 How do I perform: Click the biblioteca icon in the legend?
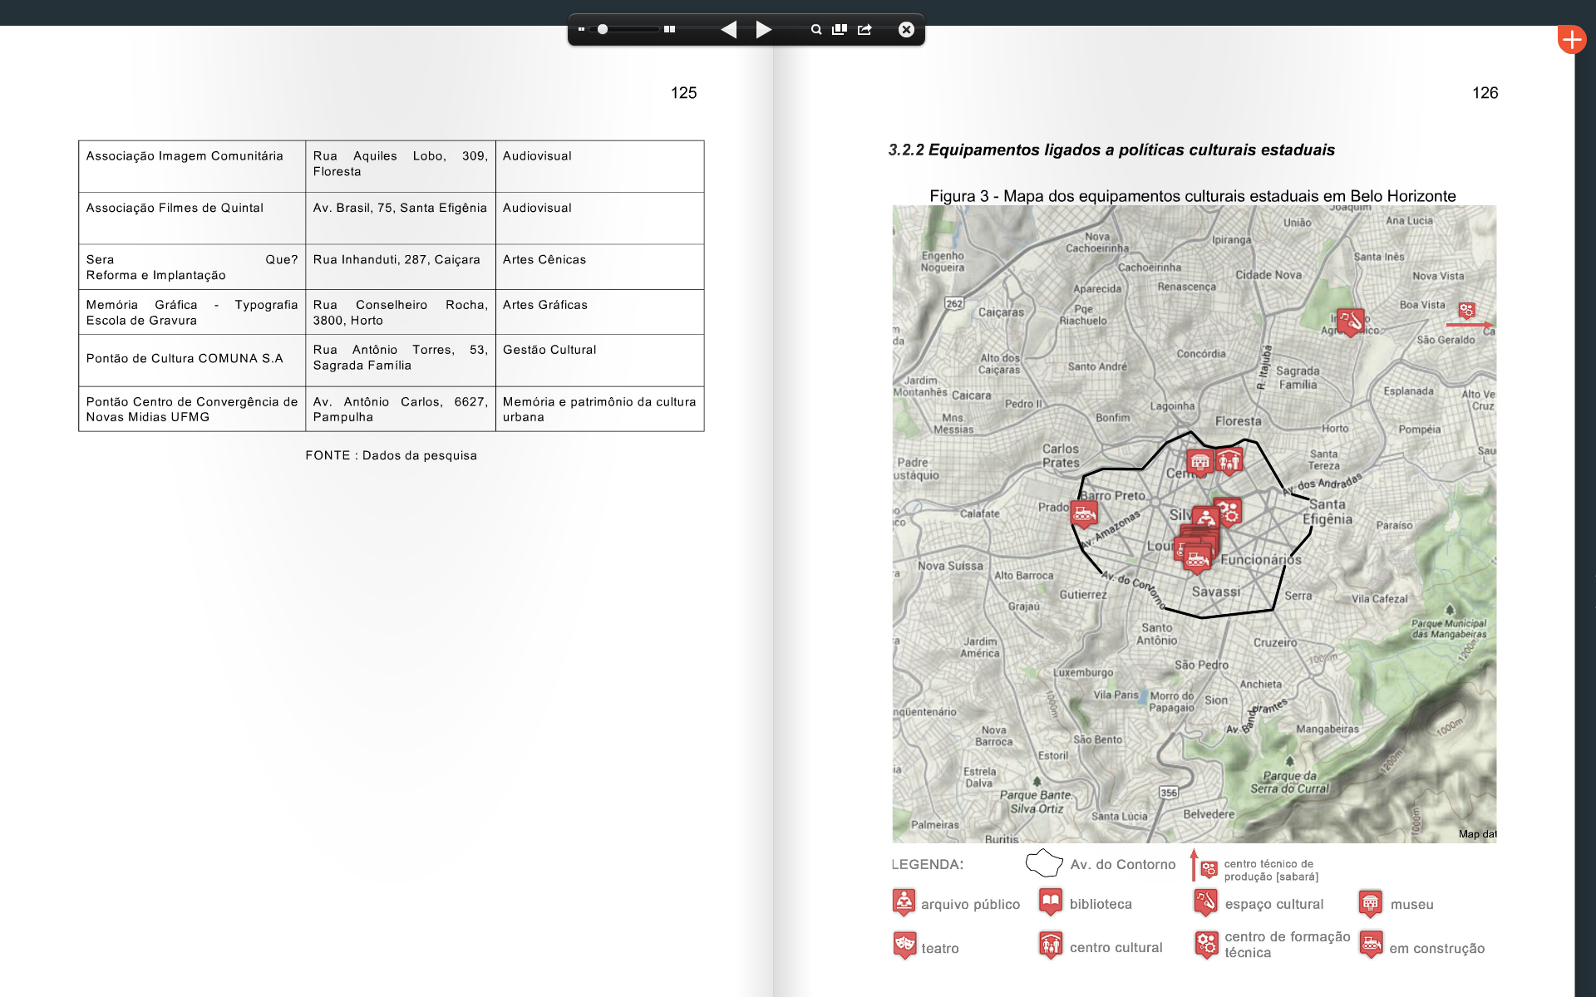pyautogui.click(x=1051, y=901)
